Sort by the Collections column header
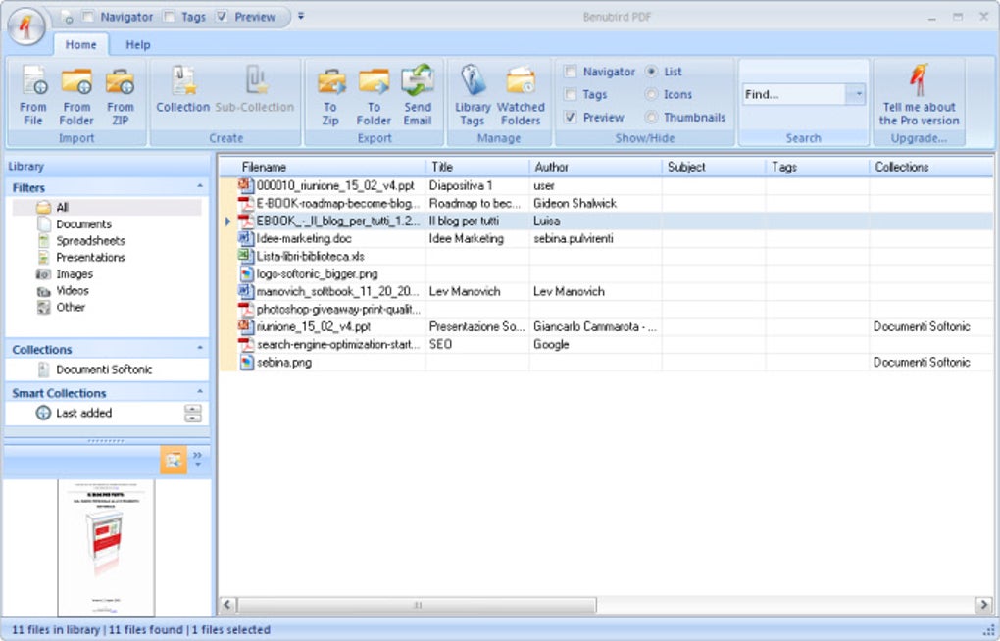 click(x=930, y=167)
